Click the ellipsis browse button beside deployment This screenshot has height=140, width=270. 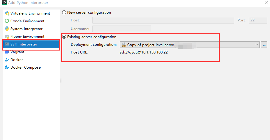click(264, 45)
